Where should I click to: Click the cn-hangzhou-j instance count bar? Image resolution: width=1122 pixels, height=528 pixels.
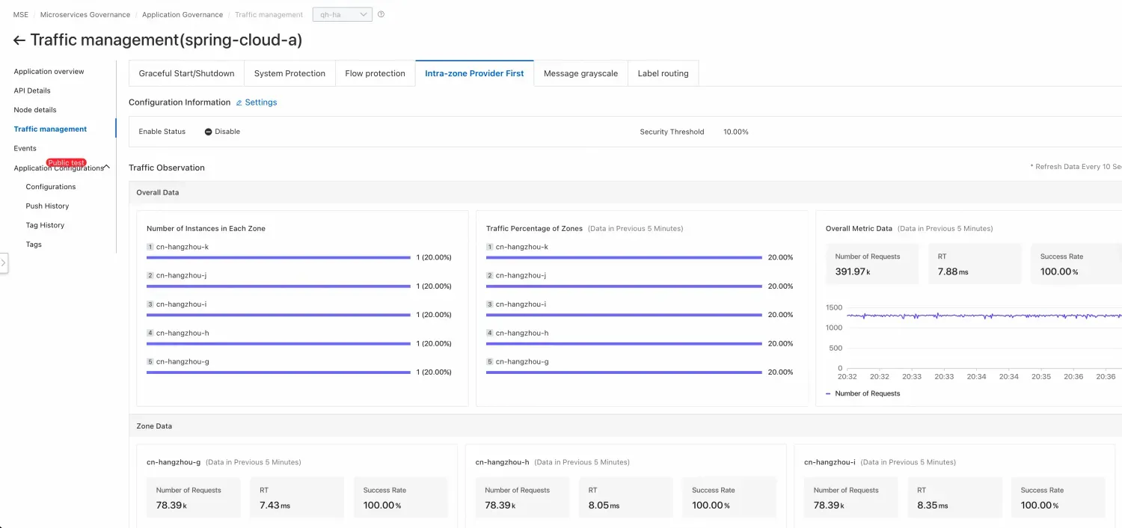tap(278, 286)
